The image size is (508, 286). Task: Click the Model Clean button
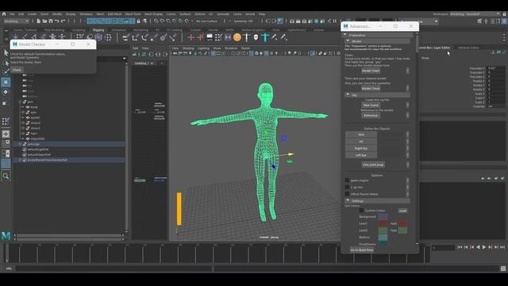[x=371, y=71]
